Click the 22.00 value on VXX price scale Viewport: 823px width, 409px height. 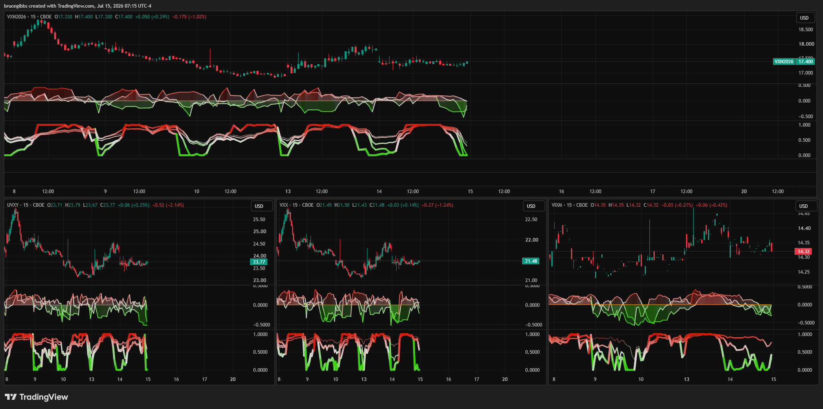click(x=532, y=240)
